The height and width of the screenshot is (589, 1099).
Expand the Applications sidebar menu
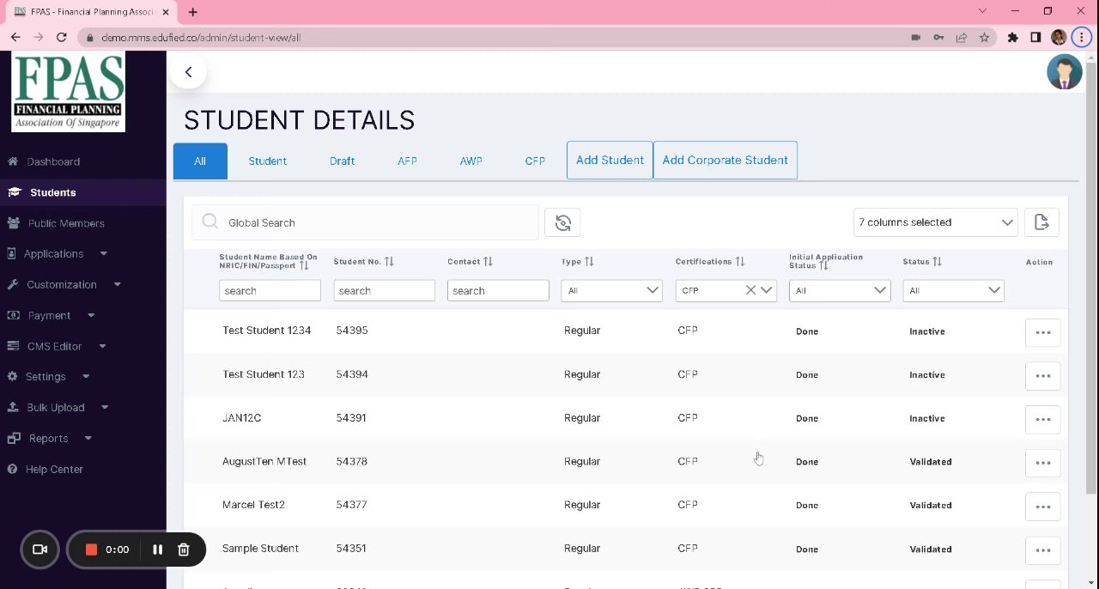click(104, 253)
